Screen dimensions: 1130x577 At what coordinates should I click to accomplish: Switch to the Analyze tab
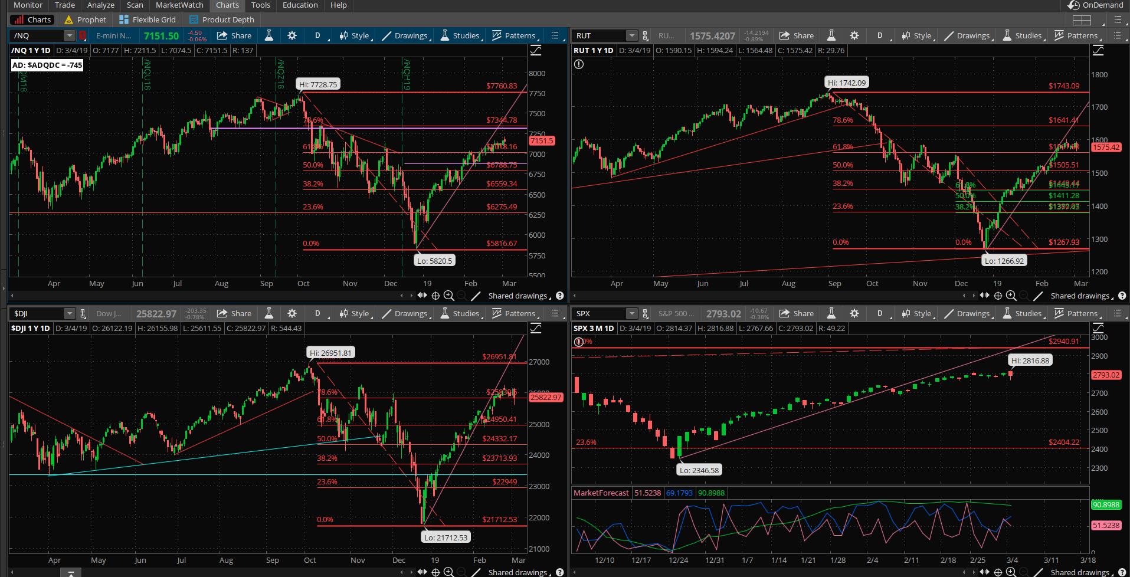coord(101,5)
